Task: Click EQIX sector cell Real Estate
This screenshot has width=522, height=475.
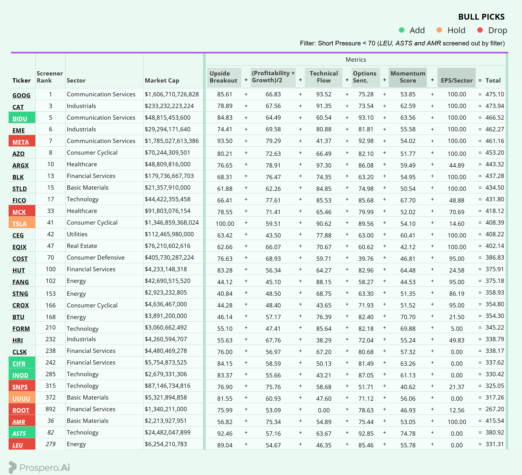Action: click(82, 246)
